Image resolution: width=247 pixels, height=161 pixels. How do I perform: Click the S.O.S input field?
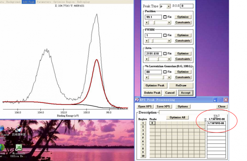point(187,6)
